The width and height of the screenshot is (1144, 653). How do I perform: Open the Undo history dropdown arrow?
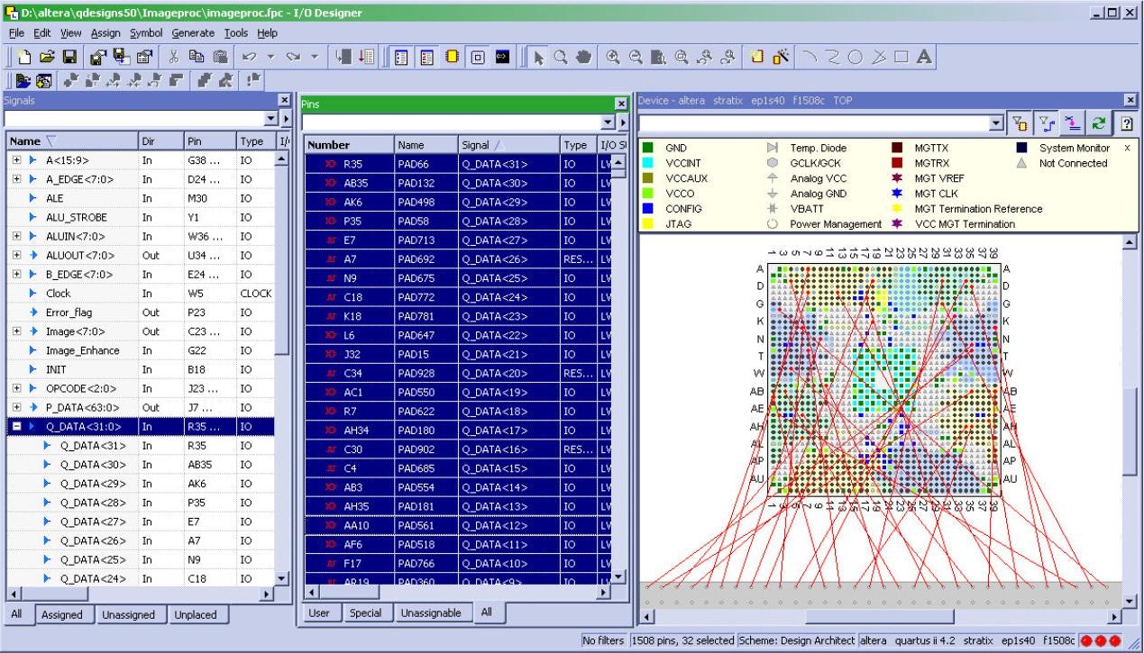point(272,57)
